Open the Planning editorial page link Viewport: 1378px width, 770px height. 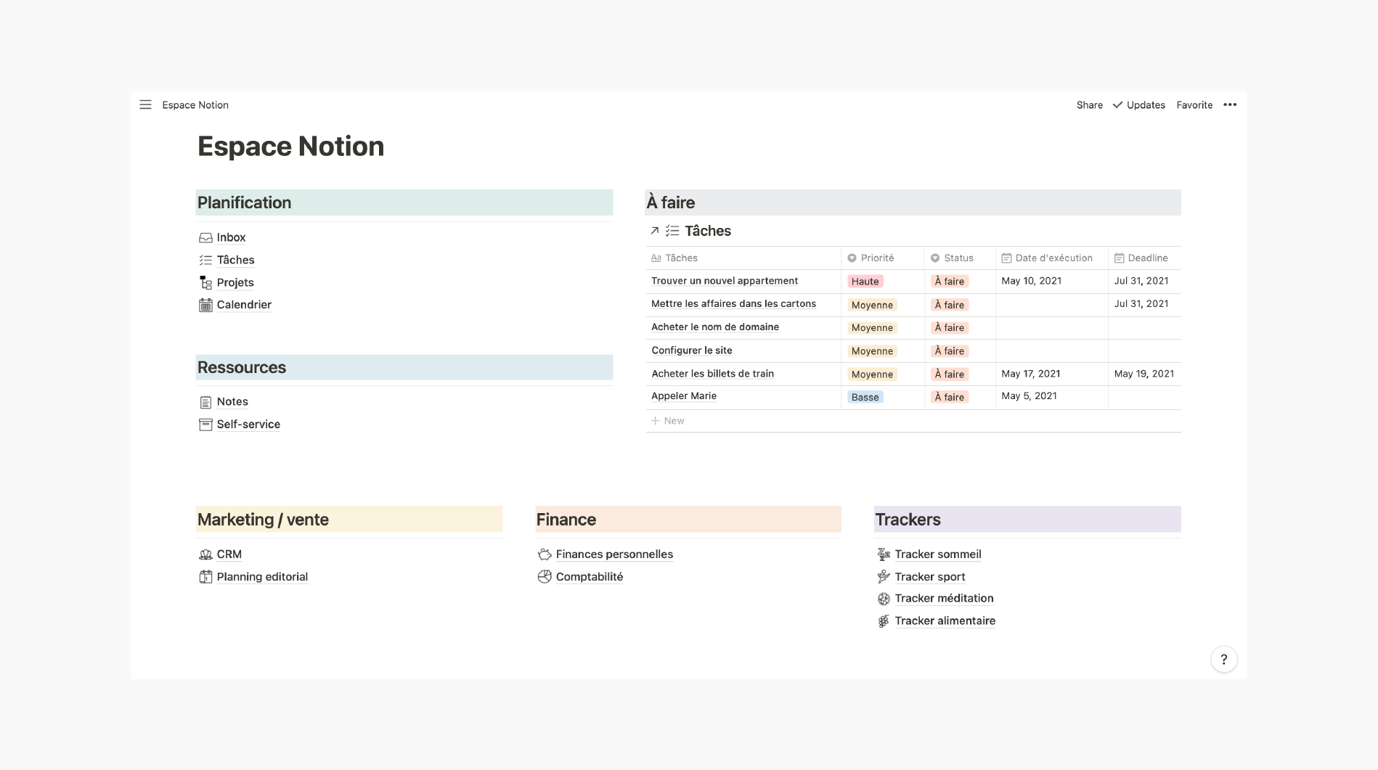[262, 577]
